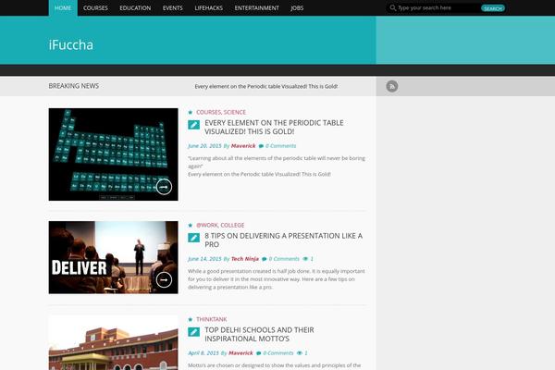Screen dimensions: 555x370
Task: Click views eye icon on Delhi Schools post
Action: (300, 353)
